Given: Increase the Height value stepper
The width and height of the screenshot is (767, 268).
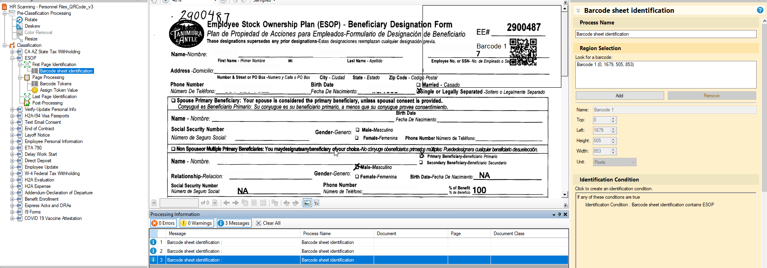Looking at the screenshot, I should 613,139.
